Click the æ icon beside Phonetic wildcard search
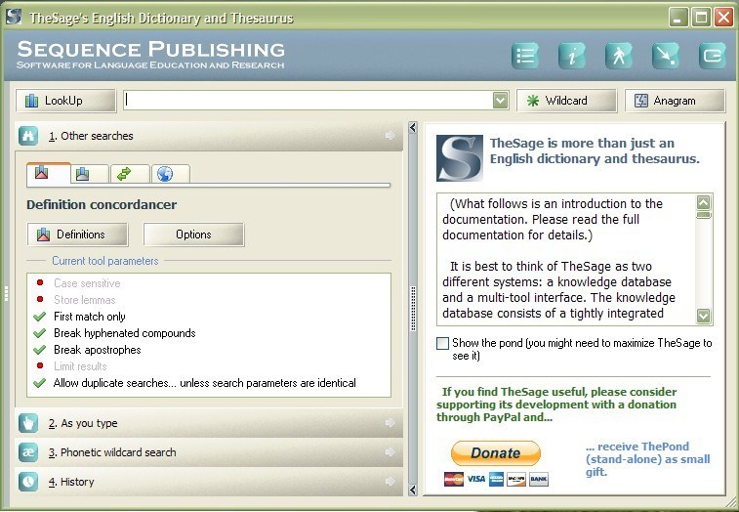The height and width of the screenshot is (512, 739). click(x=28, y=452)
